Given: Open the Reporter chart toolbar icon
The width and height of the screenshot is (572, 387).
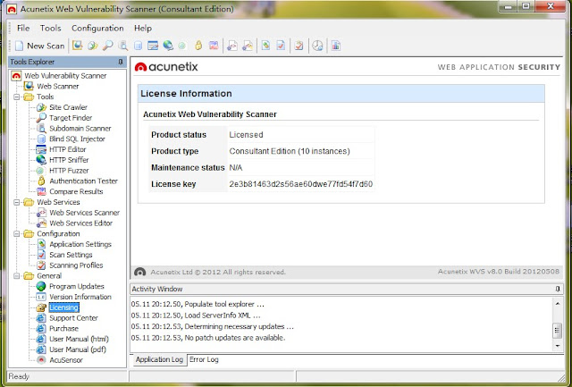Looking at the screenshot, I should click(336, 46).
